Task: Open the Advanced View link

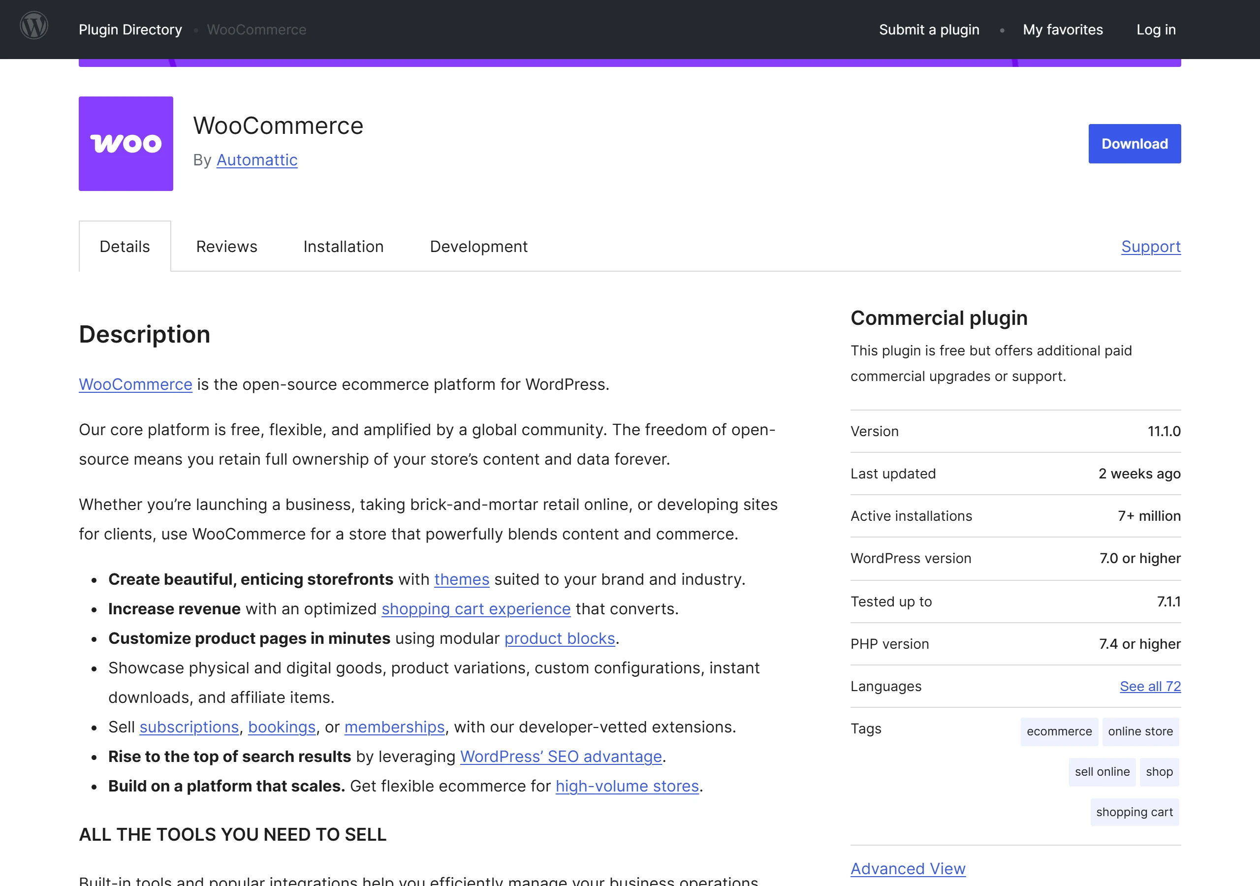Action: [x=908, y=868]
